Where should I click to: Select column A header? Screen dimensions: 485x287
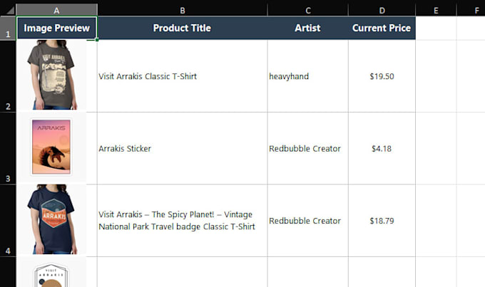(56, 10)
